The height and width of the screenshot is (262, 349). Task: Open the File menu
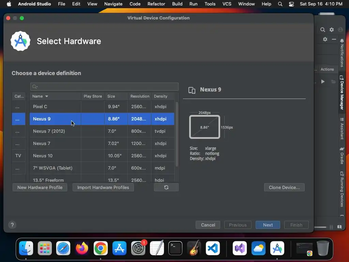point(61,4)
